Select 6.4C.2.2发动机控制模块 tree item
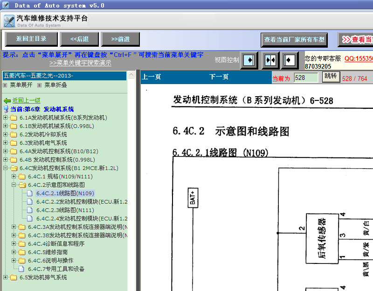Image resolution: width=373 pixels, height=291 pixels. (x=82, y=202)
